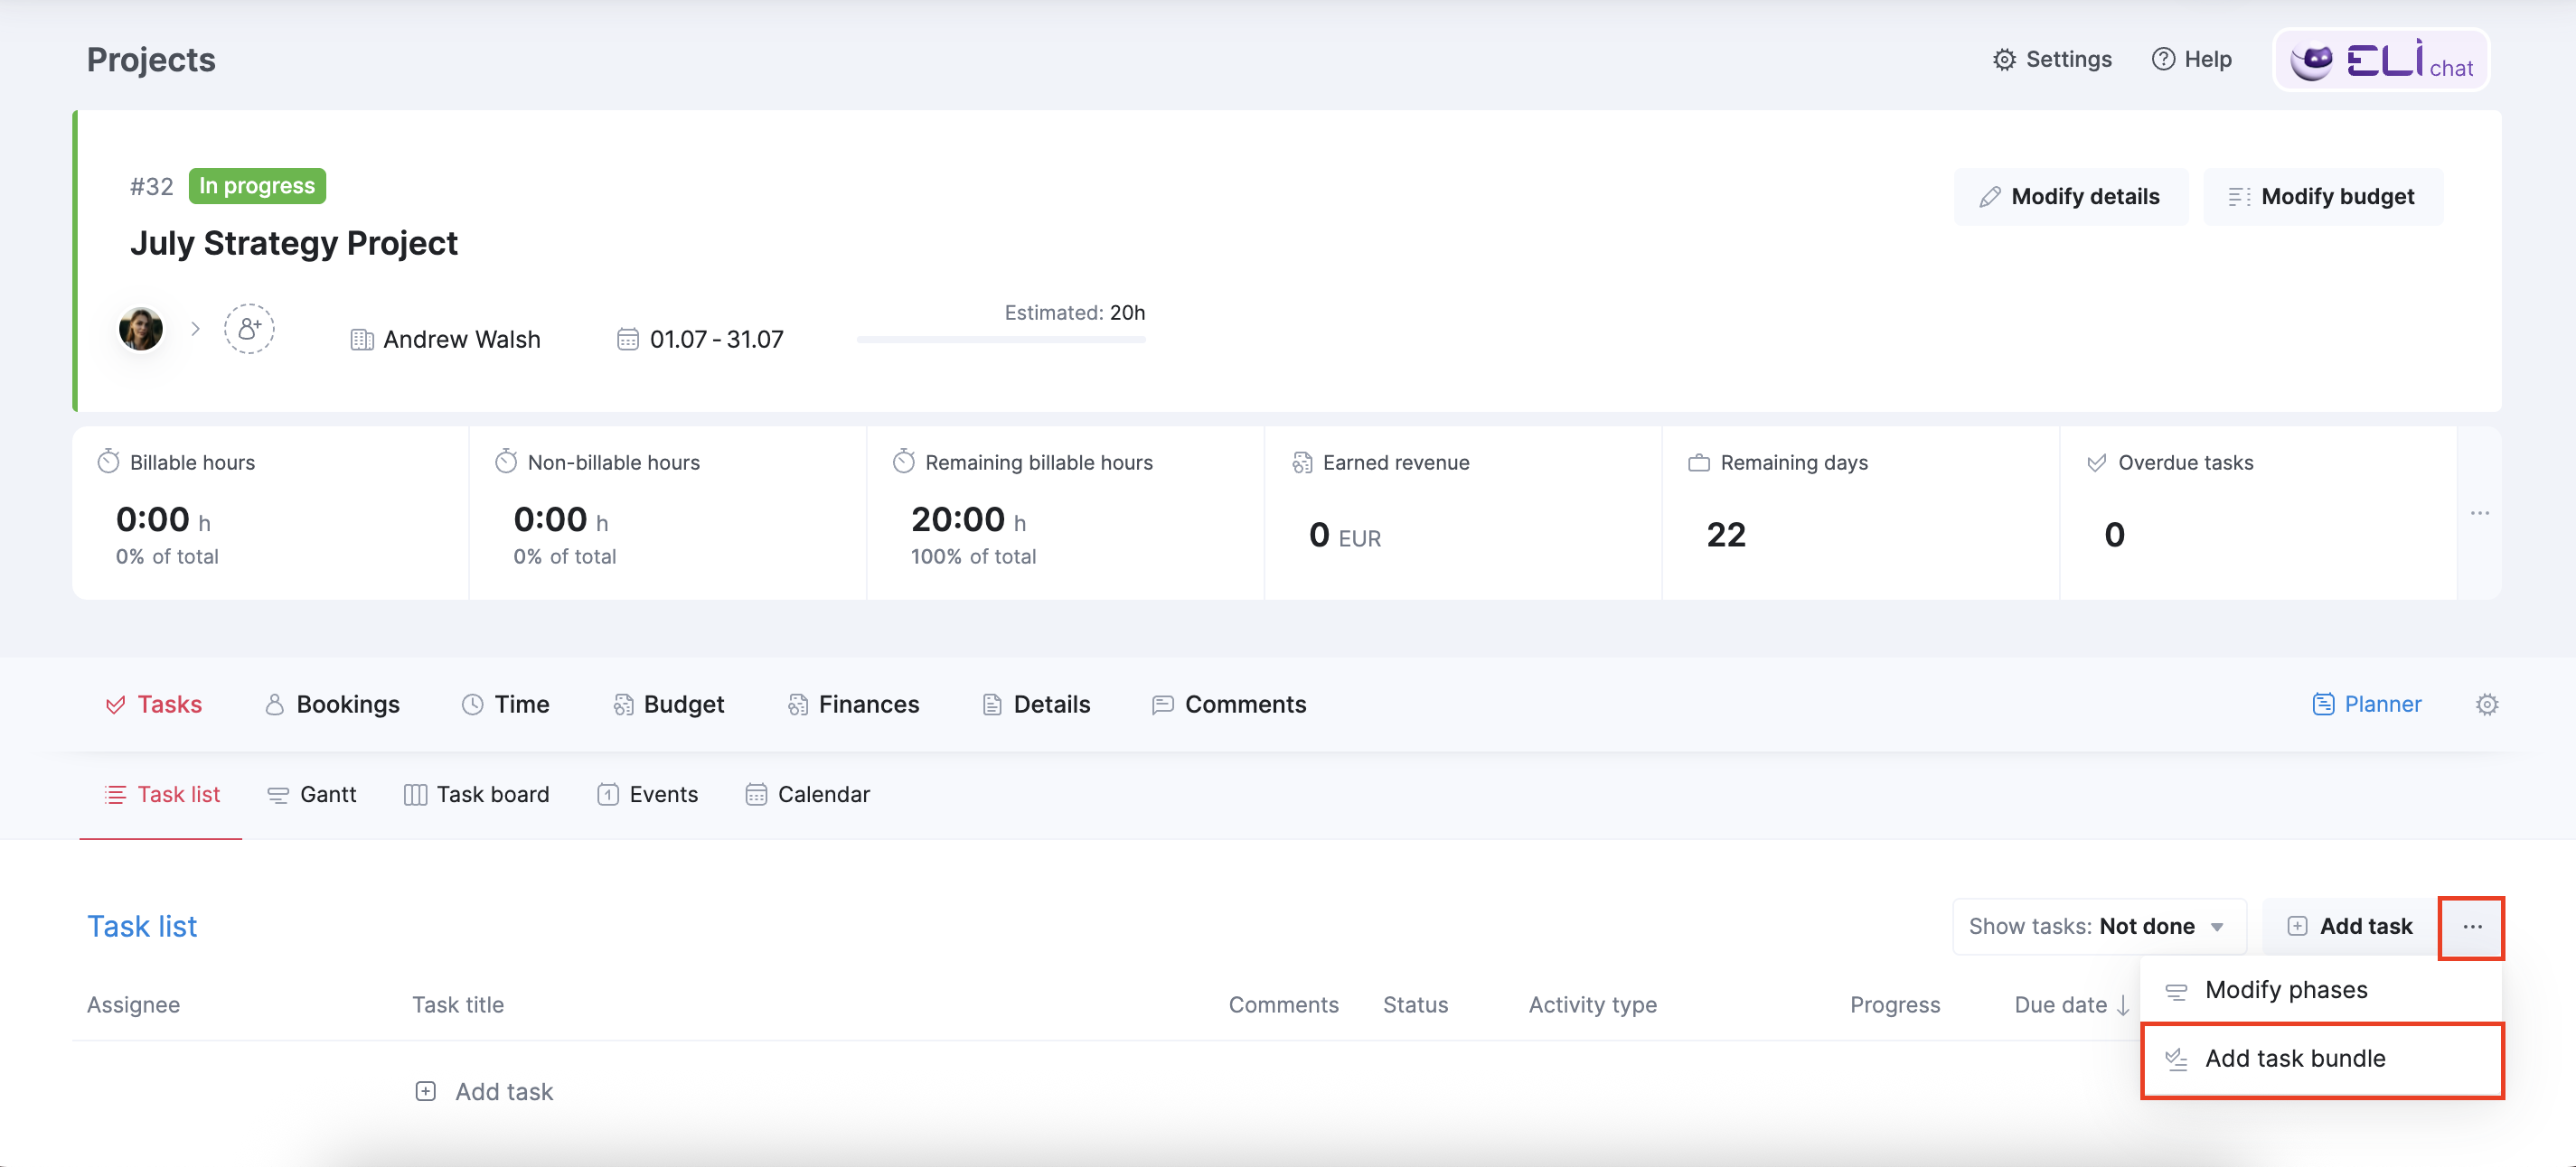2576x1167 pixels.
Task: Click inline Add task row
Action: tap(484, 1091)
